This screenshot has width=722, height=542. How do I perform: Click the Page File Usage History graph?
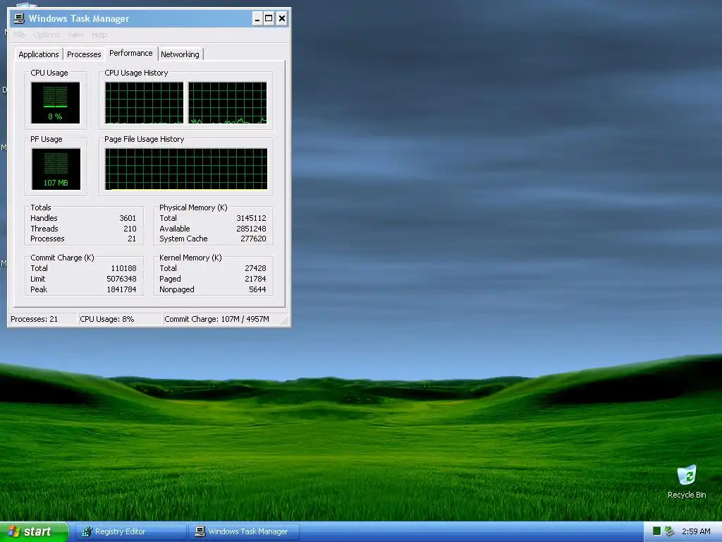pos(186,169)
